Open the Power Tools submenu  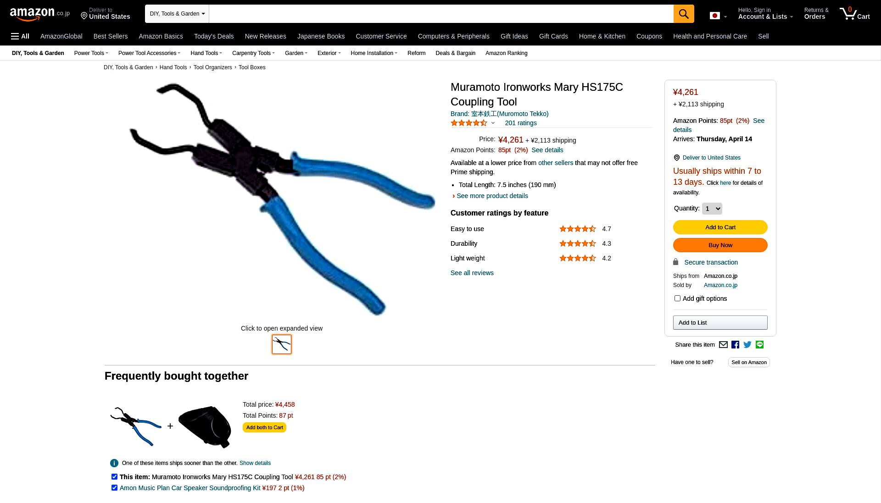pyautogui.click(x=91, y=53)
